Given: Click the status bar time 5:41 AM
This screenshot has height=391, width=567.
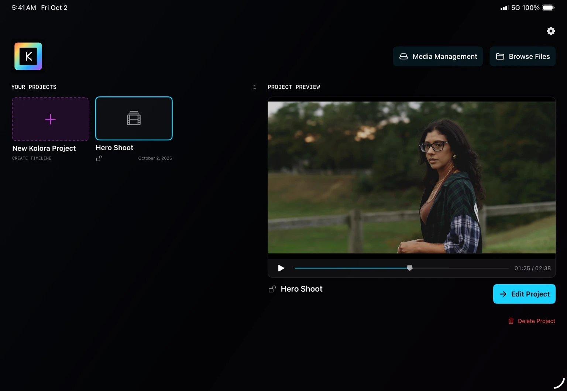Looking at the screenshot, I should click(x=24, y=8).
